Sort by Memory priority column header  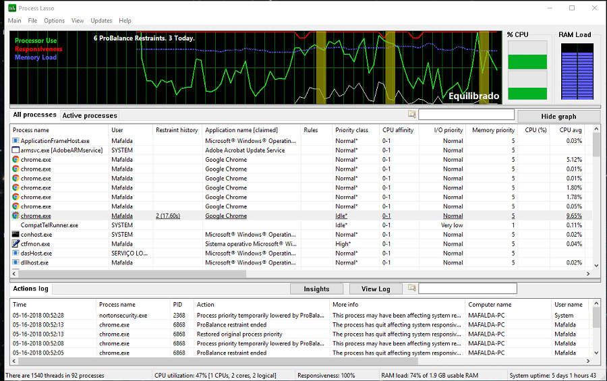pos(492,130)
